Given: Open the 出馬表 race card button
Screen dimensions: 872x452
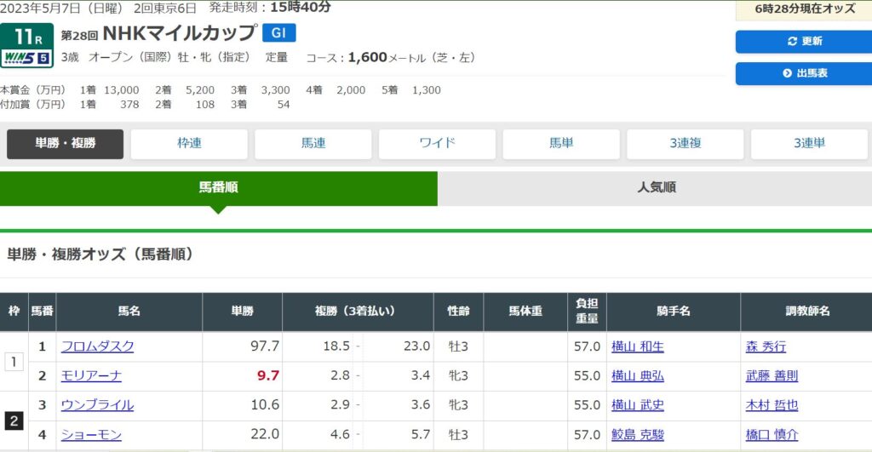Looking at the screenshot, I should pyautogui.click(x=805, y=73).
